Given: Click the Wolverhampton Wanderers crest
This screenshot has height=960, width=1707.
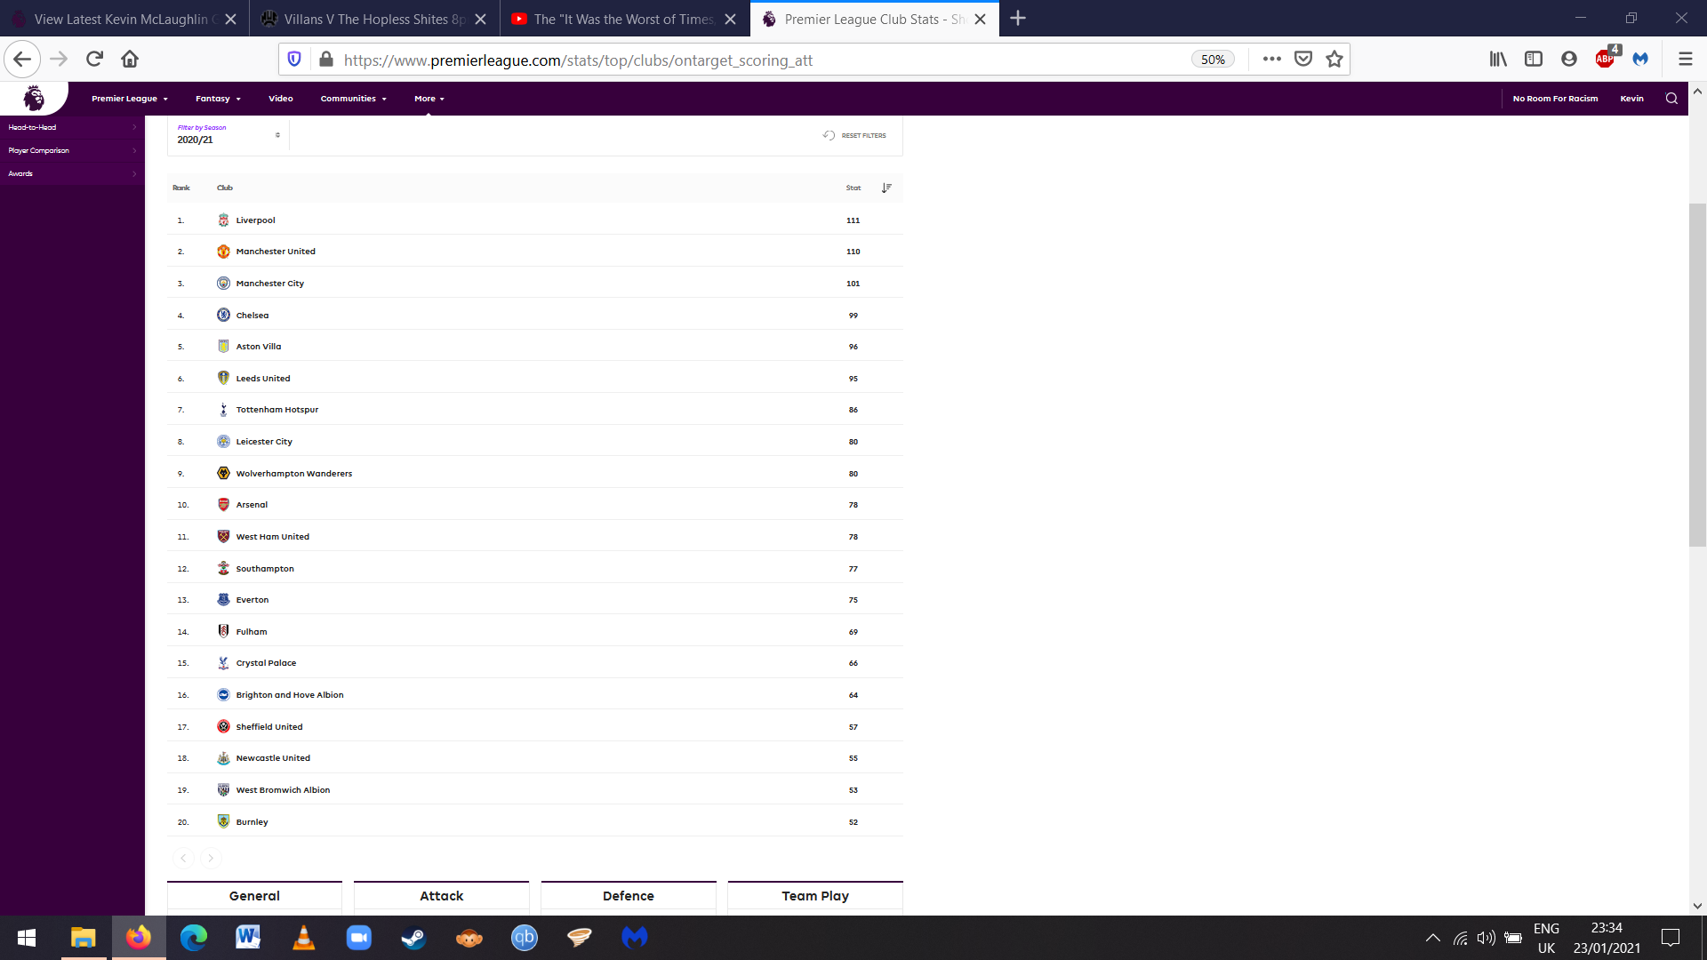Looking at the screenshot, I should pyautogui.click(x=223, y=473).
